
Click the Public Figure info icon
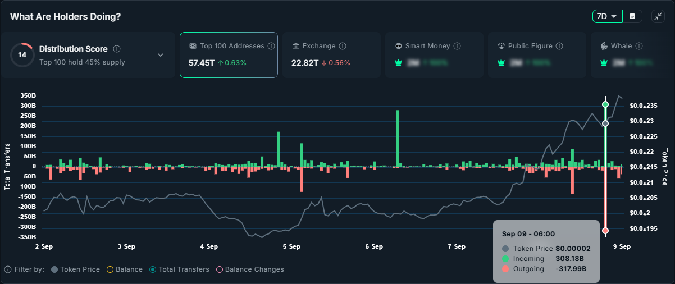pos(559,46)
